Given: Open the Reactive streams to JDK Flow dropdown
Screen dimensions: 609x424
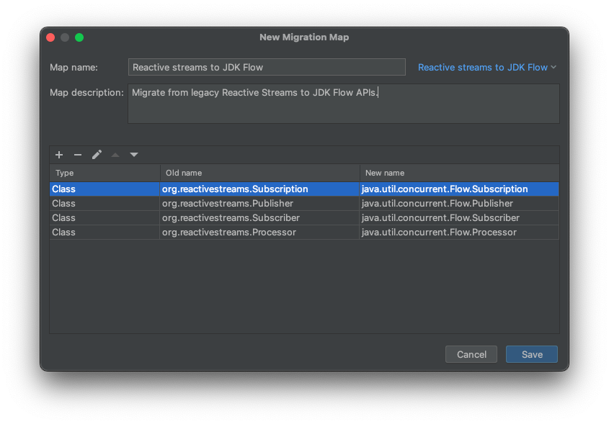Looking at the screenshot, I should coord(487,67).
